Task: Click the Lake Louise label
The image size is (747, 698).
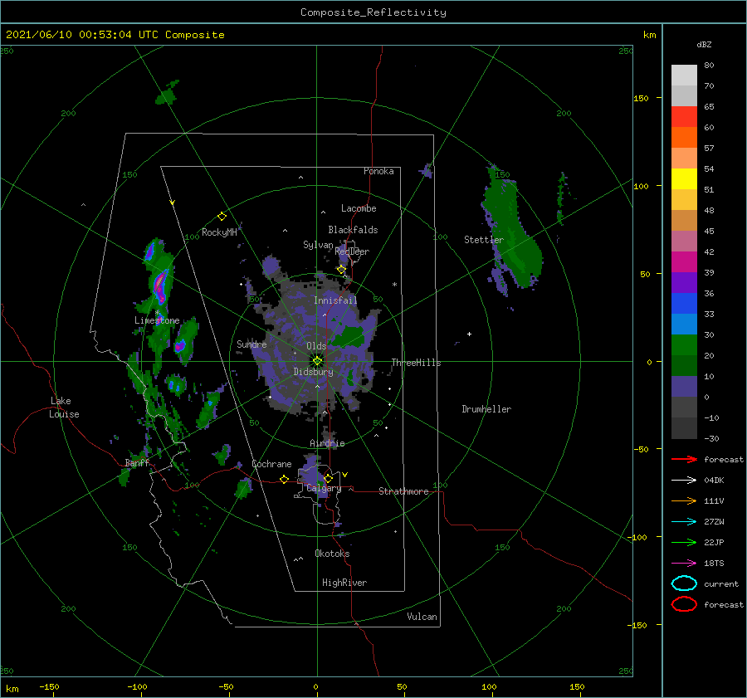Action: tap(64, 408)
